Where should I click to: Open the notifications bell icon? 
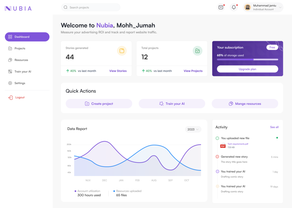pyautogui.click(x=234, y=7)
